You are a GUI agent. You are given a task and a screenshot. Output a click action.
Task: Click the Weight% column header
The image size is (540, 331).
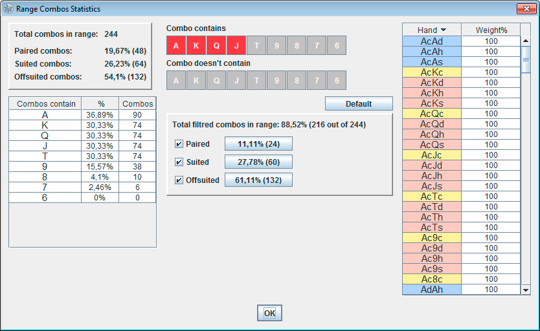(491, 30)
